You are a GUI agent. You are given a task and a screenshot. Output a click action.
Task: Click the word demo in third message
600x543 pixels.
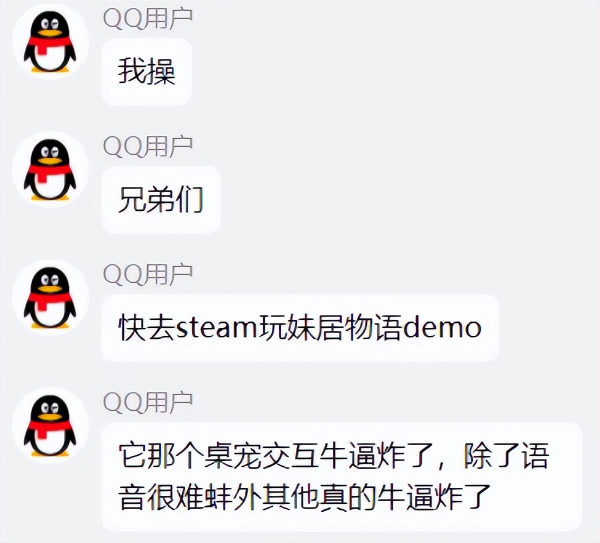[442, 328]
